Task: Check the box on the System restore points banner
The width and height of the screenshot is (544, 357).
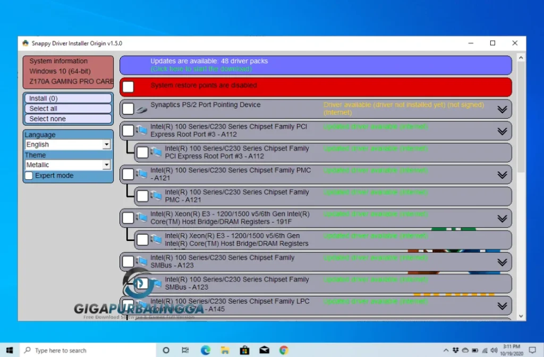Action: point(127,86)
